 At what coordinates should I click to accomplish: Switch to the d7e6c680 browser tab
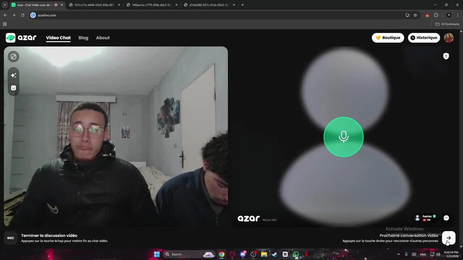(209, 5)
